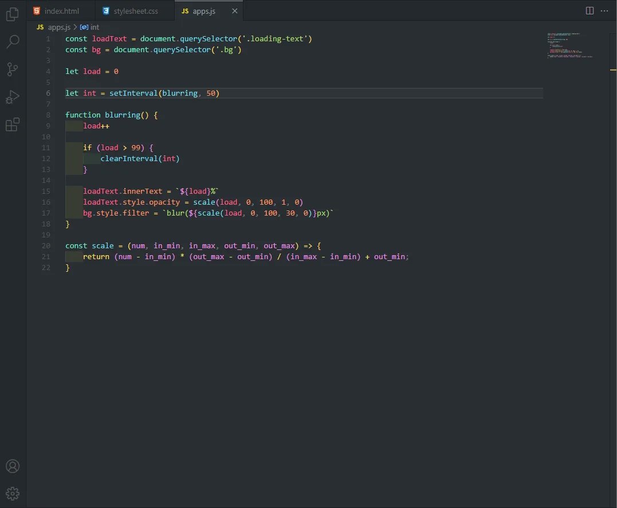The image size is (617, 508).
Task: Click the word 'loadText' on line 1
Action: 109,38
